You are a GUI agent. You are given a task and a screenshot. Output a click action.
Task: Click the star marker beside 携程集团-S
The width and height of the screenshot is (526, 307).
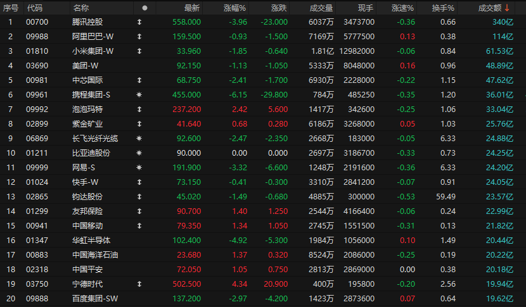pyautogui.click(x=139, y=95)
